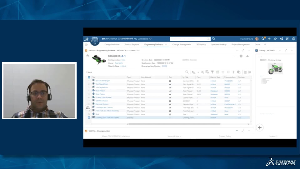Click the tag icon beside the search box
This screenshot has width=300, height=169.
click(214, 39)
